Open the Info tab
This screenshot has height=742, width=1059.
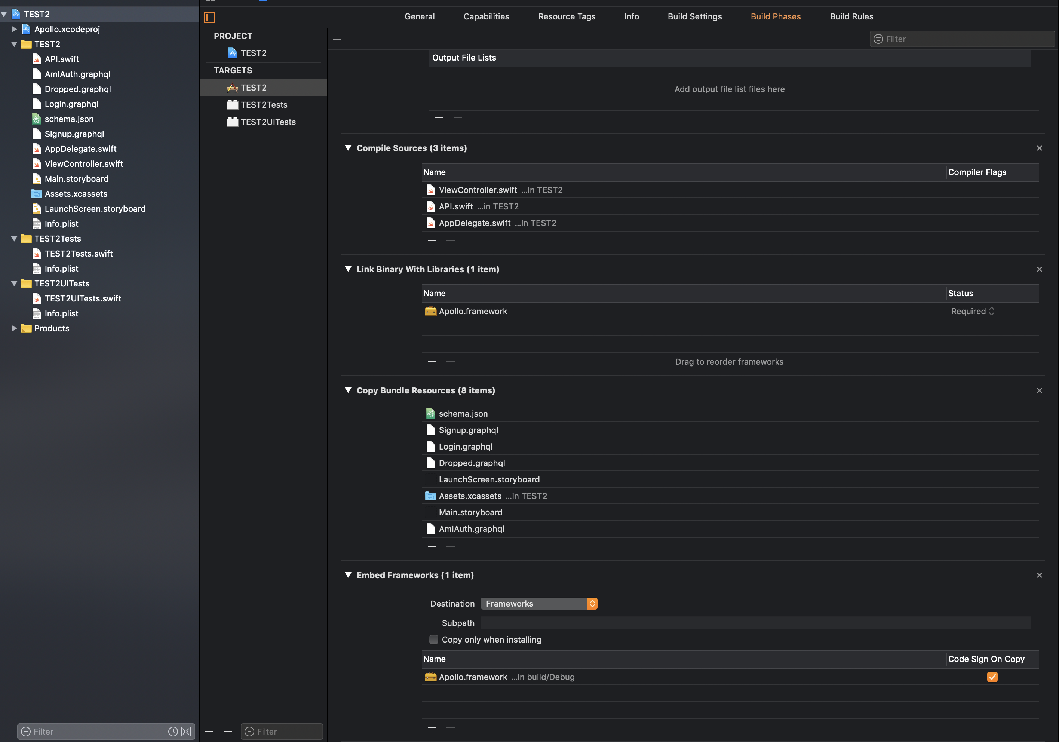click(x=632, y=16)
